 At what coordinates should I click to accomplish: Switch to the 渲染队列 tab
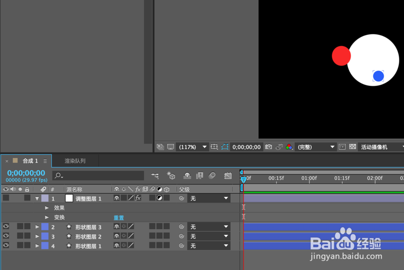75,161
